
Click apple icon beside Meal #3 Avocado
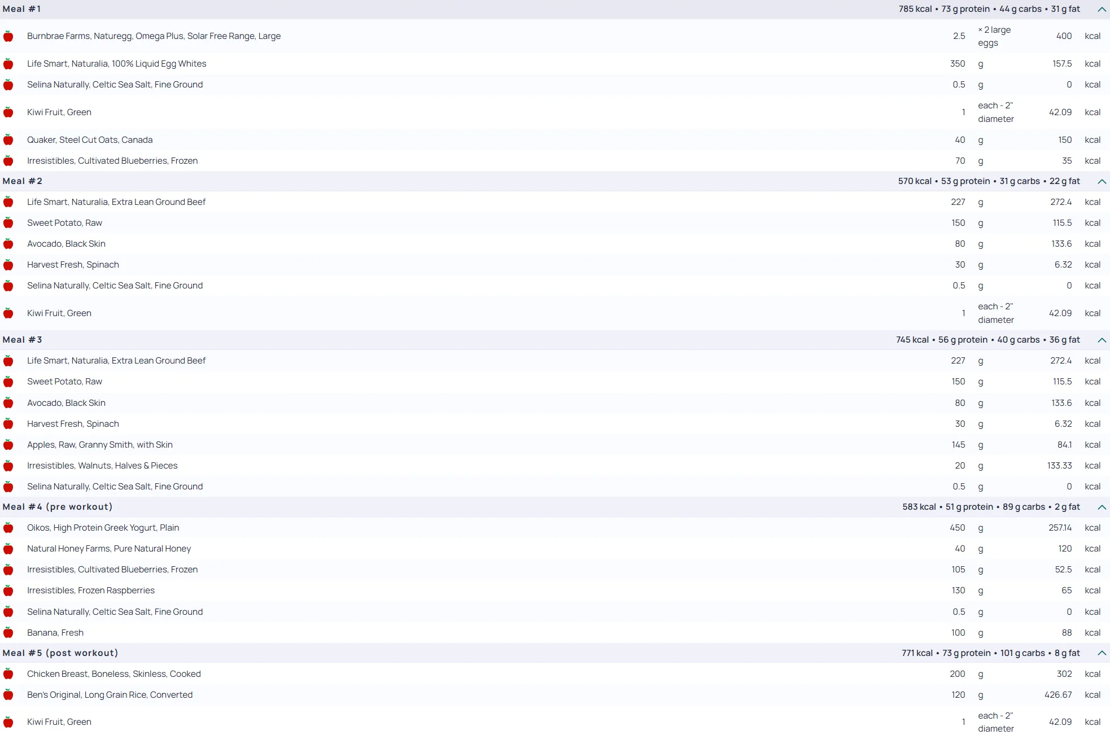coord(8,403)
